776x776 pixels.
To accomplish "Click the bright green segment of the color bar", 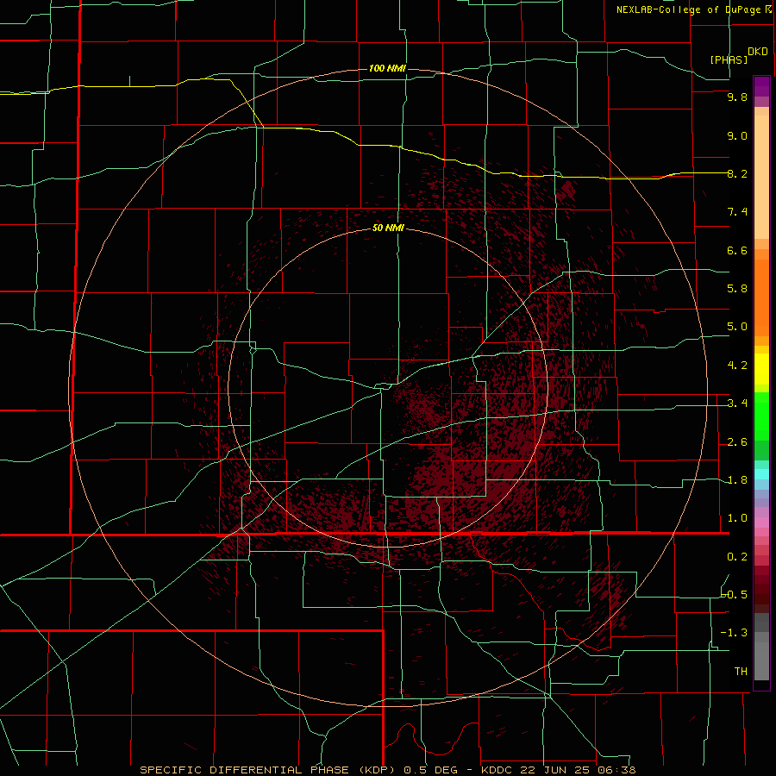I will [761, 416].
